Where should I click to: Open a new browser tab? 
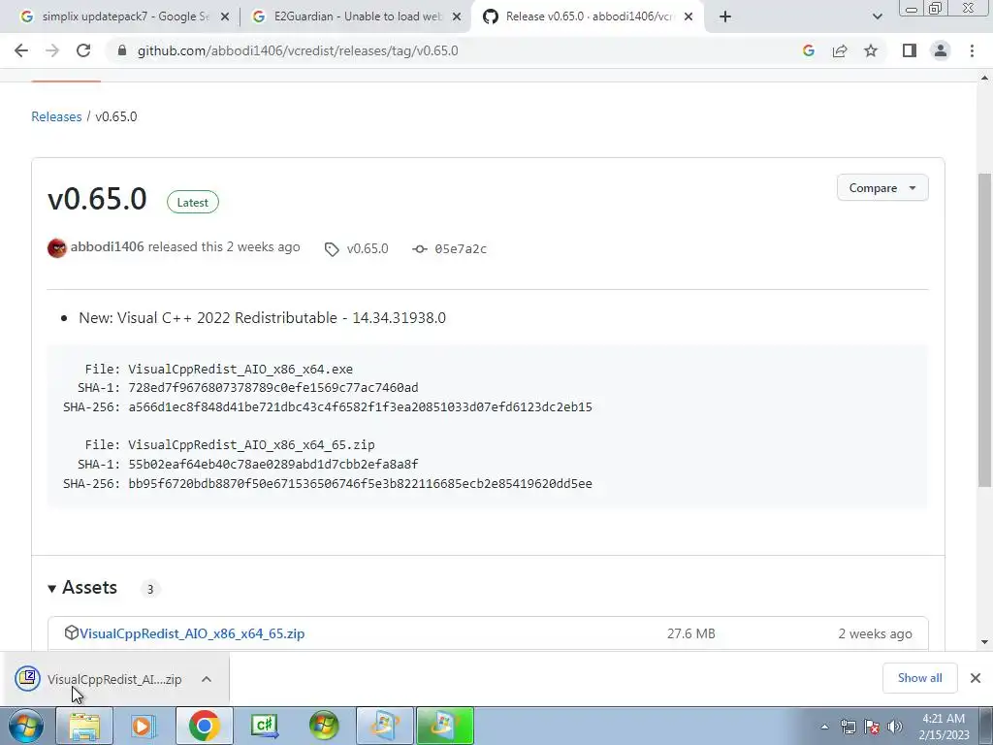(725, 16)
